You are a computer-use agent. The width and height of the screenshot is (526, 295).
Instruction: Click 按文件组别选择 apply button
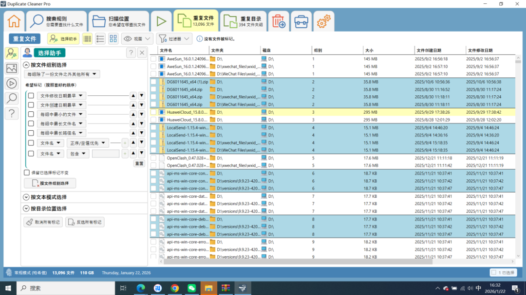(50, 183)
